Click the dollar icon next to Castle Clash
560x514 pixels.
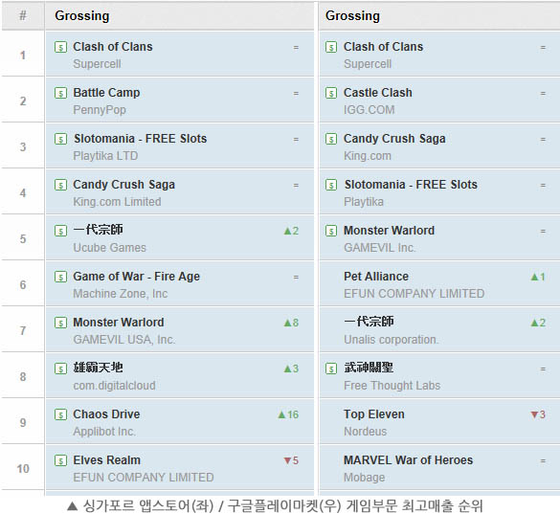pyautogui.click(x=331, y=93)
